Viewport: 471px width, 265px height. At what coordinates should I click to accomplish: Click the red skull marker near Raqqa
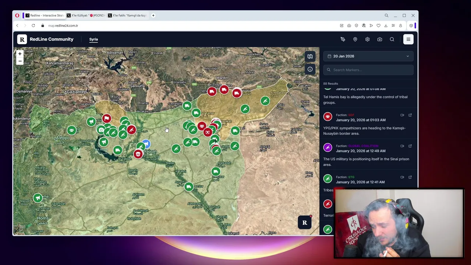coord(138,154)
